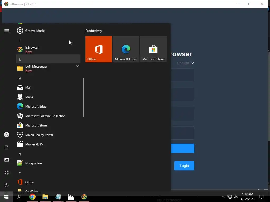
Task: Switch to ixBrowser via taskbar icon
Action: click(x=84, y=197)
